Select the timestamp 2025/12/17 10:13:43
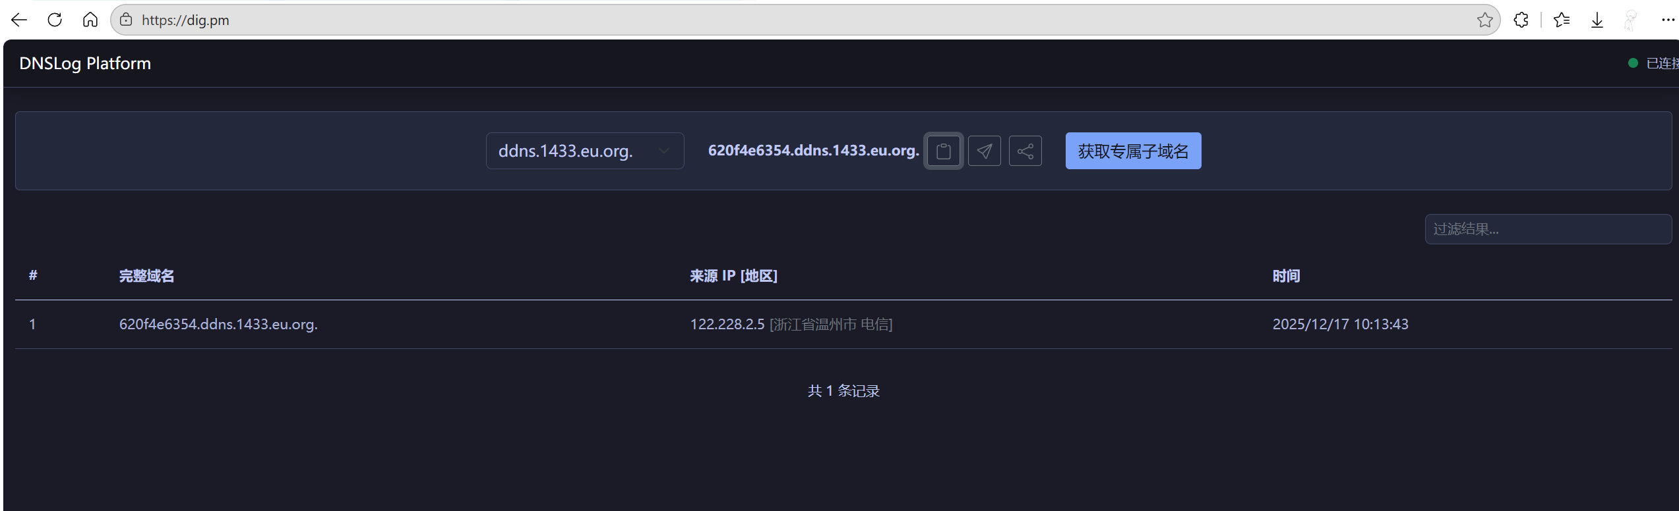 (1340, 324)
